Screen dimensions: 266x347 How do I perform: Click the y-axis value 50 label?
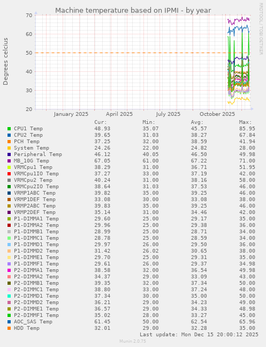(x=29, y=53)
